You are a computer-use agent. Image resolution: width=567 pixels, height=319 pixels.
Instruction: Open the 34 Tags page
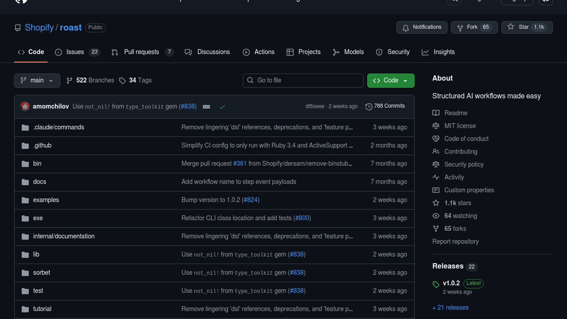pos(135,80)
